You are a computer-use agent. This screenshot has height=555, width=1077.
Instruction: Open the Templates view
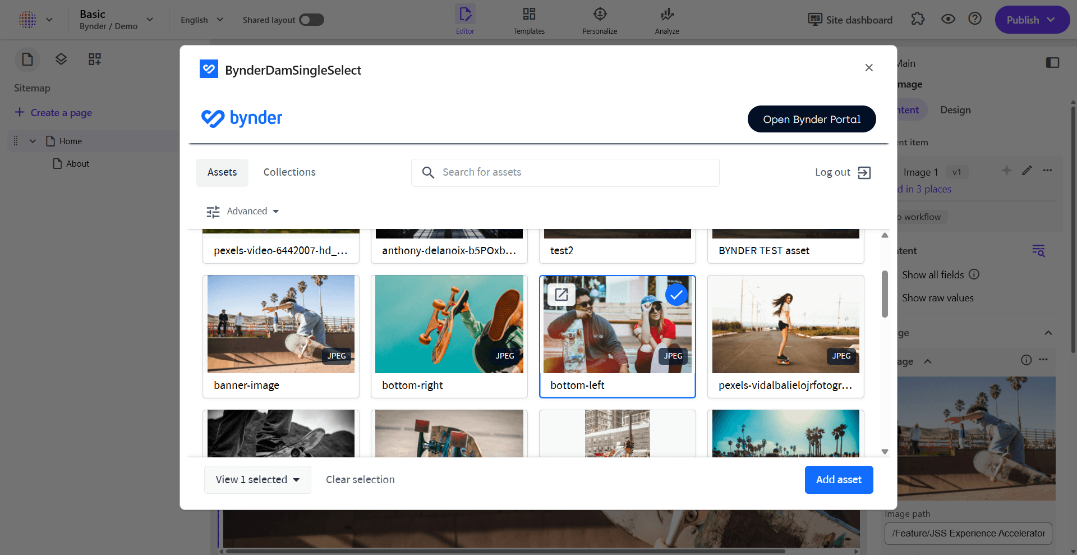pos(529,20)
